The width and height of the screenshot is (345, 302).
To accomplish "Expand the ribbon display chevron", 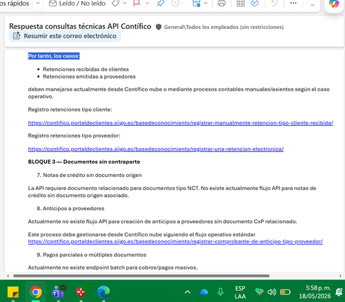I will (313, 5).
